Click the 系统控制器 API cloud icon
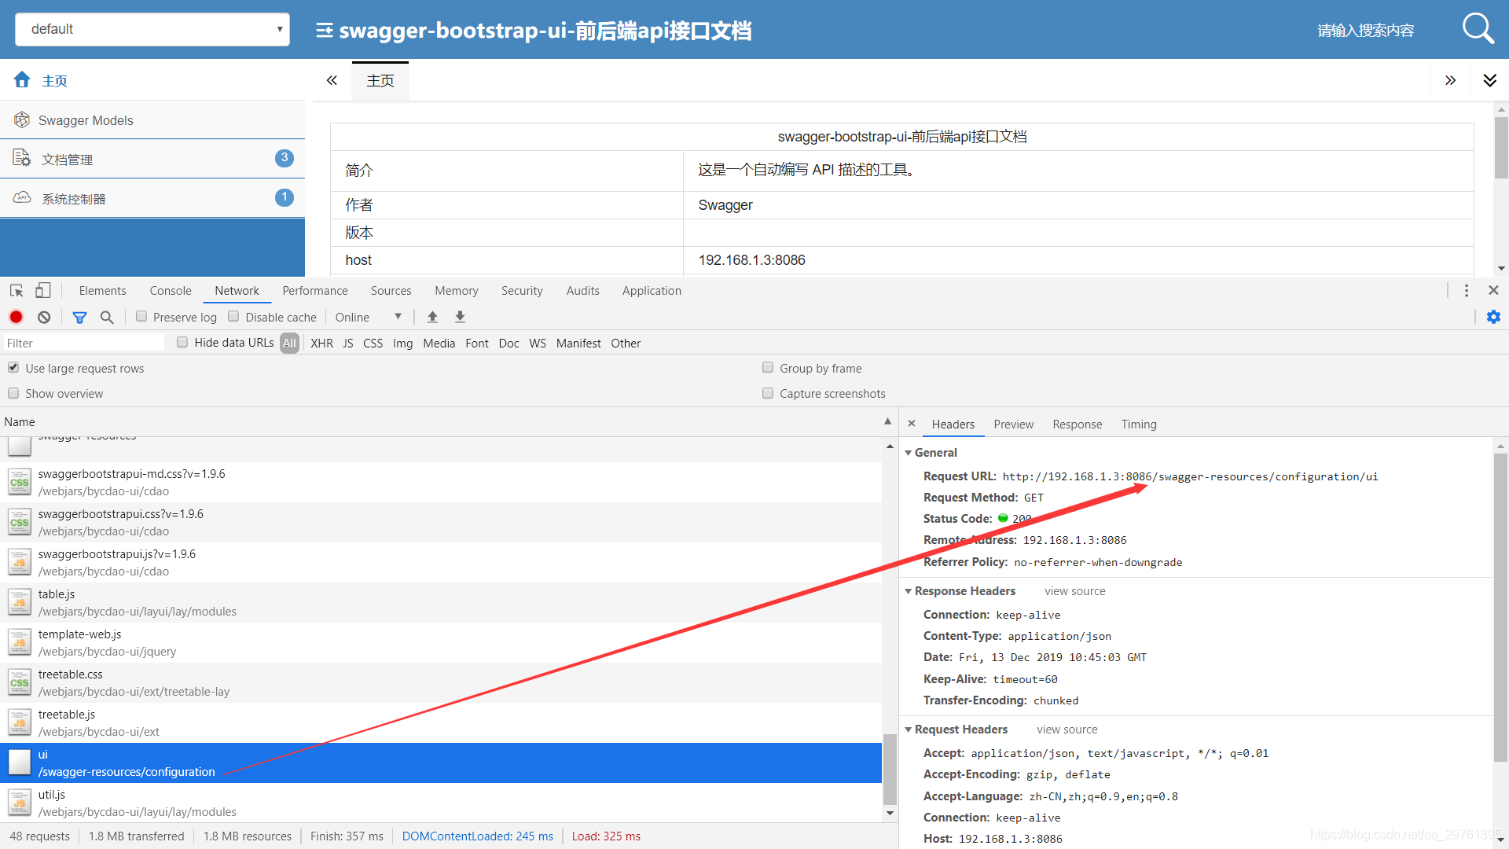Screen dimensions: 1509x849 coord(22,197)
